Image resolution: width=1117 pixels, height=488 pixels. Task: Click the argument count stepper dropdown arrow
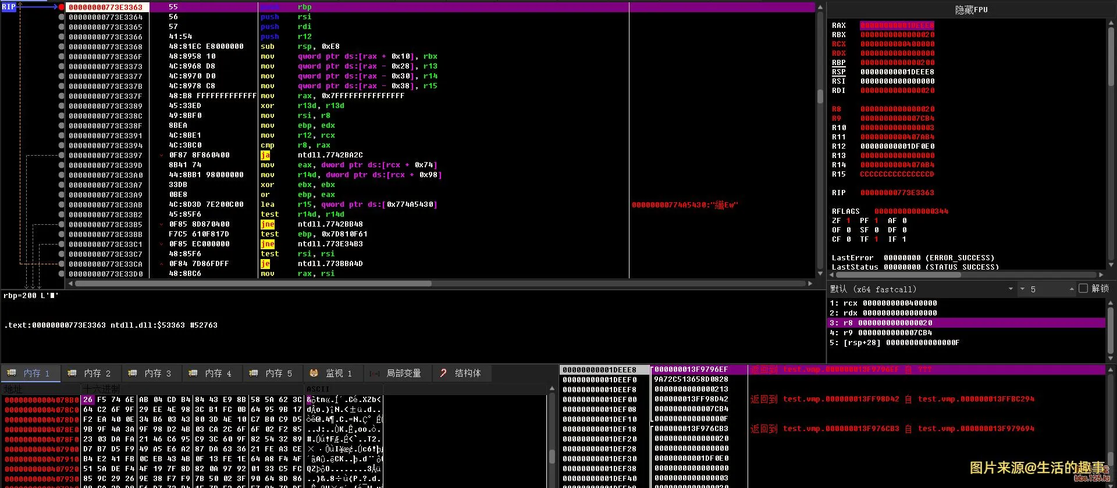point(1022,289)
